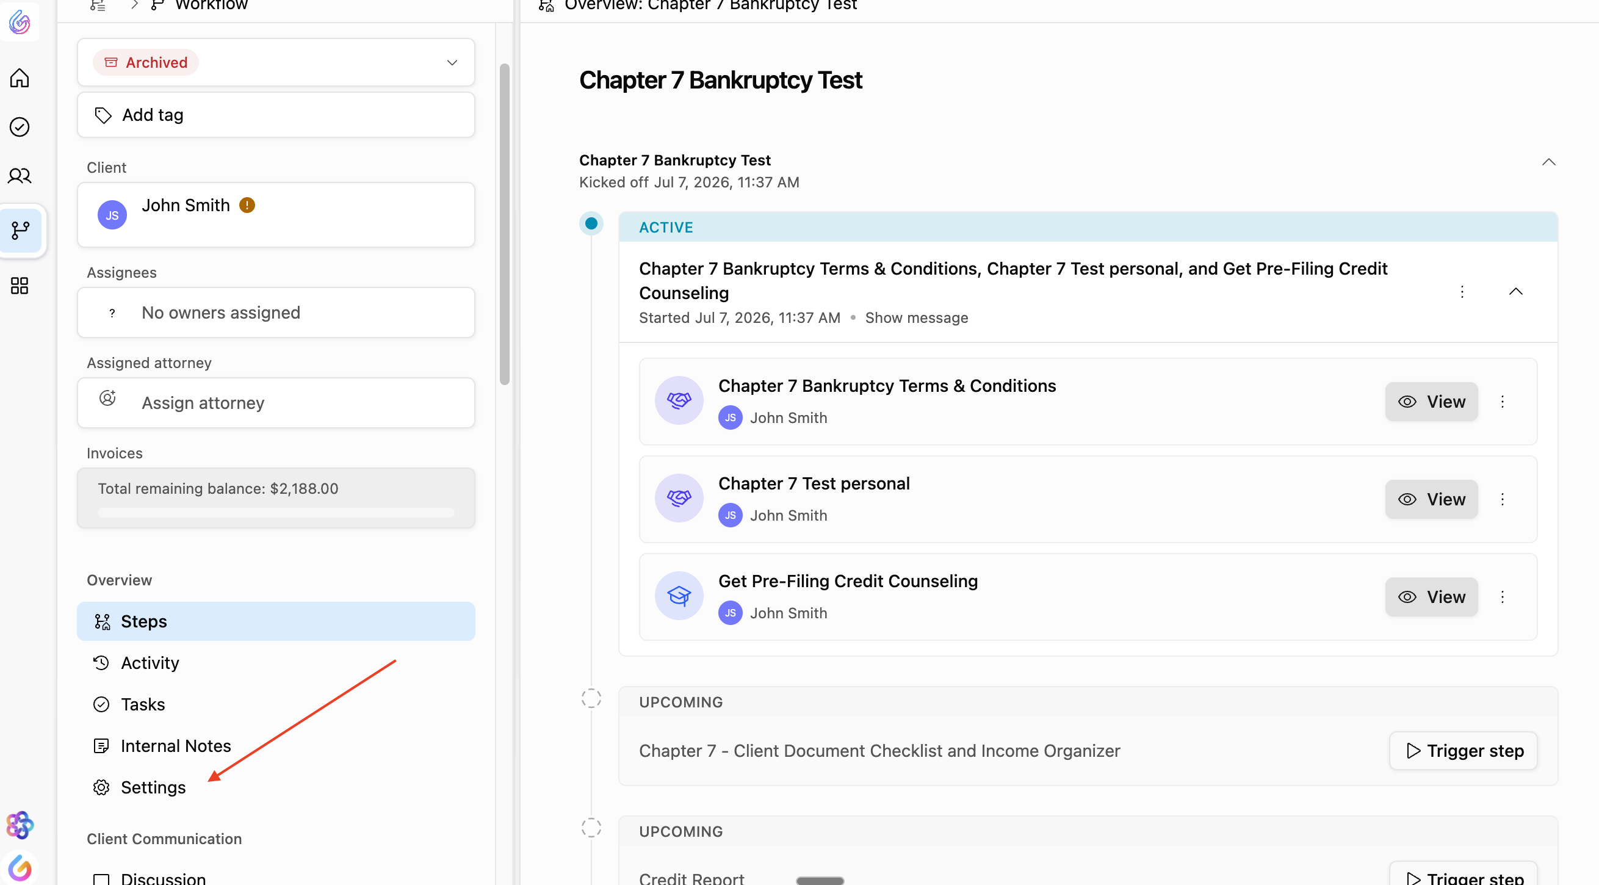Viewport: 1599px width, 885px height.
Task: Collapse the Chapter 7 Bankruptcy Test workflow section
Action: tap(1548, 162)
